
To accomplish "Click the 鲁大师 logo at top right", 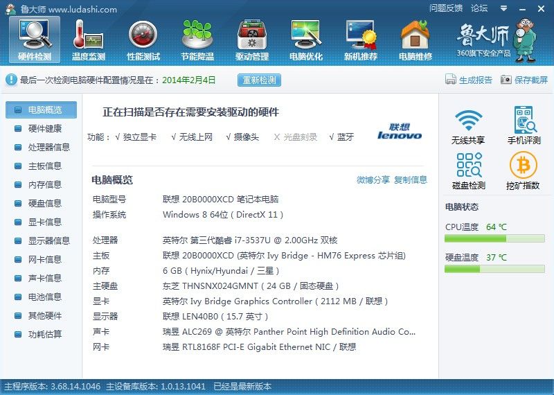I will [x=495, y=40].
